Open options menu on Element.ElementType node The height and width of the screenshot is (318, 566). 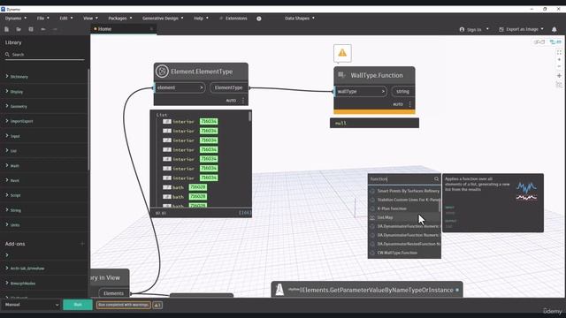click(x=243, y=101)
